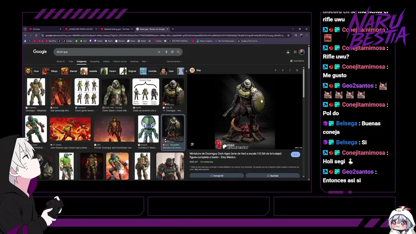Screen dimensions: 416x234
Task: Click the preview panel vertical scrollbar
Action: [304, 83]
